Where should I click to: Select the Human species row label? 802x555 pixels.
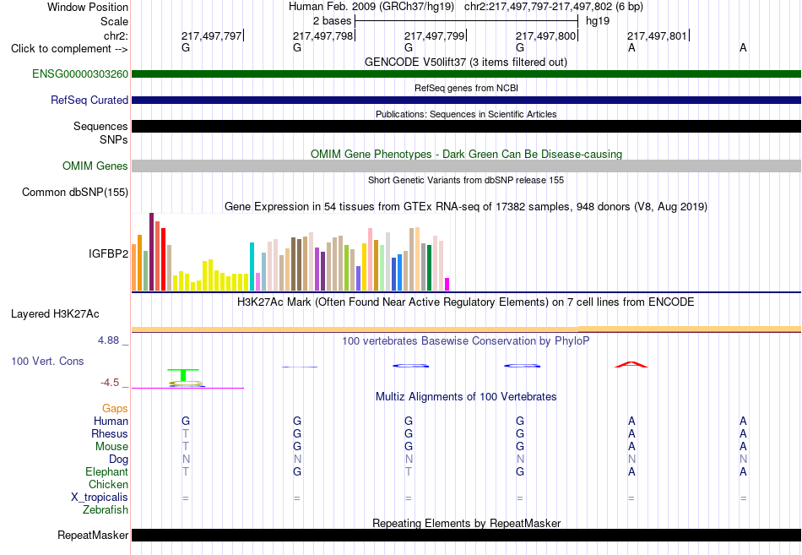[111, 421]
